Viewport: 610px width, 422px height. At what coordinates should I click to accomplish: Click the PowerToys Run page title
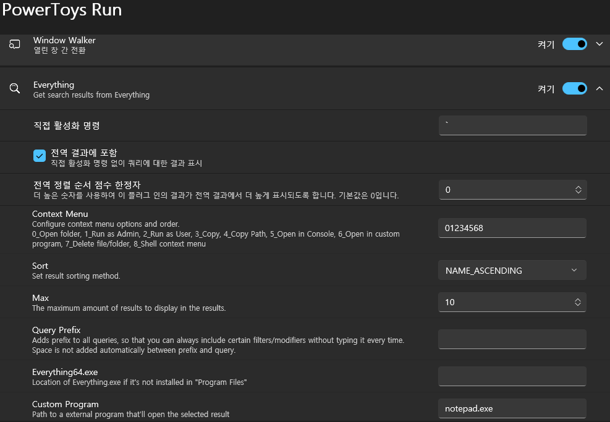click(62, 10)
